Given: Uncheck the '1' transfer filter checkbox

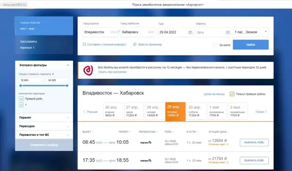Looking at the screenshot, I should point(21,105).
